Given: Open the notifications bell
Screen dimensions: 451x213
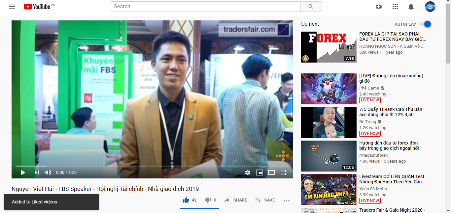Looking at the screenshot, I should [x=411, y=7].
